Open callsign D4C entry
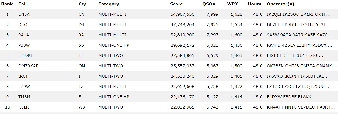 tap(22, 25)
